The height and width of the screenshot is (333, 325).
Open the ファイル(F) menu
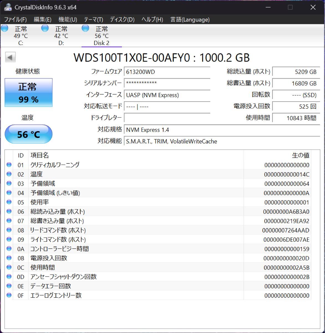(15, 19)
